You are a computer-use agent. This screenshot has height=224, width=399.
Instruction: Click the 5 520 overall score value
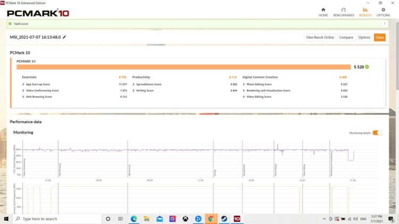(359, 67)
